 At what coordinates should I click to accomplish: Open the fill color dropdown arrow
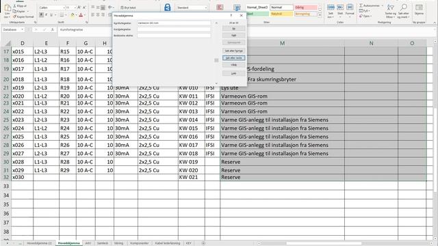point(76,15)
